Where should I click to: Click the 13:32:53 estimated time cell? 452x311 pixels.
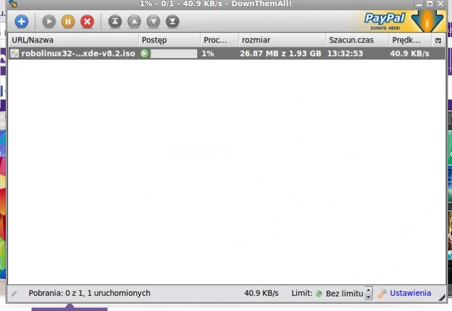[x=345, y=54]
